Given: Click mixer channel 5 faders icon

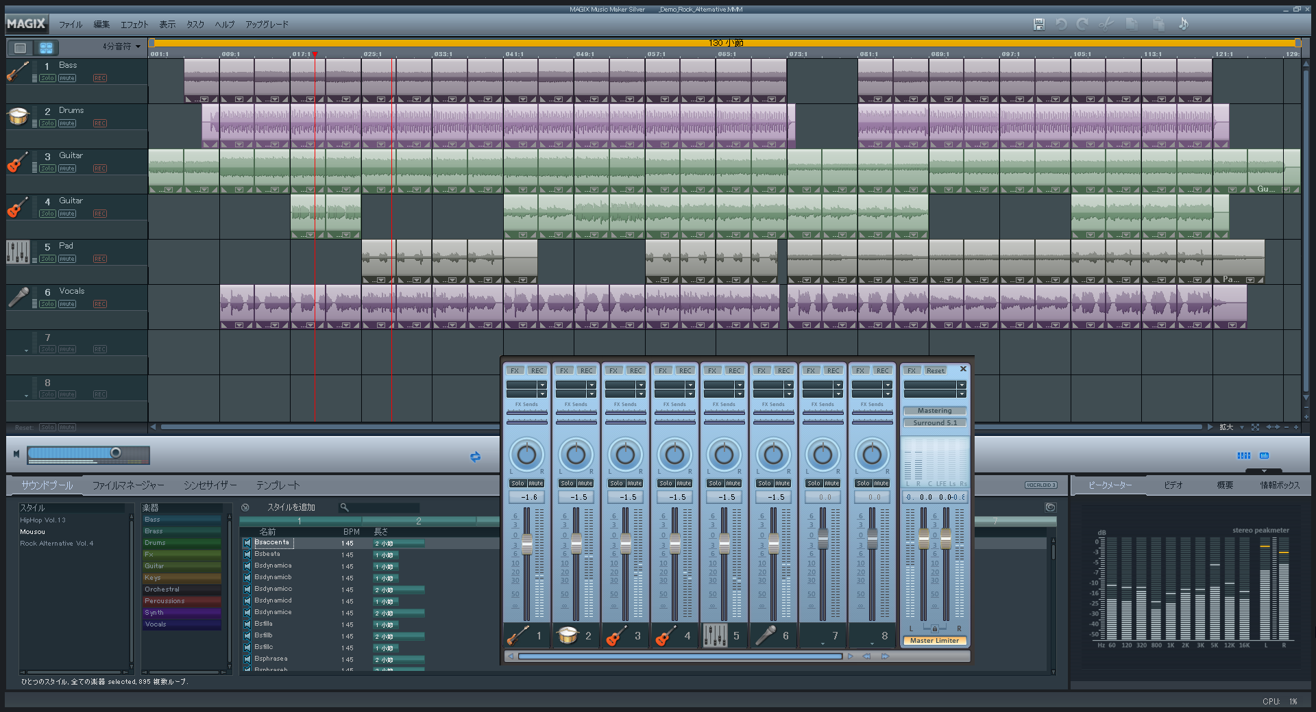Looking at the screenshot, I should coord(715,635).
